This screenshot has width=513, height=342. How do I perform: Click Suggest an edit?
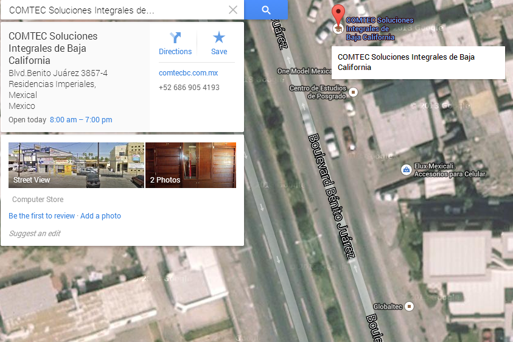35,233
